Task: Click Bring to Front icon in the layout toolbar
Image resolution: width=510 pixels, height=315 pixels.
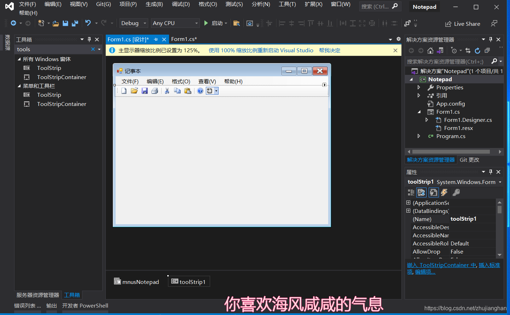Action: (407, 23)
